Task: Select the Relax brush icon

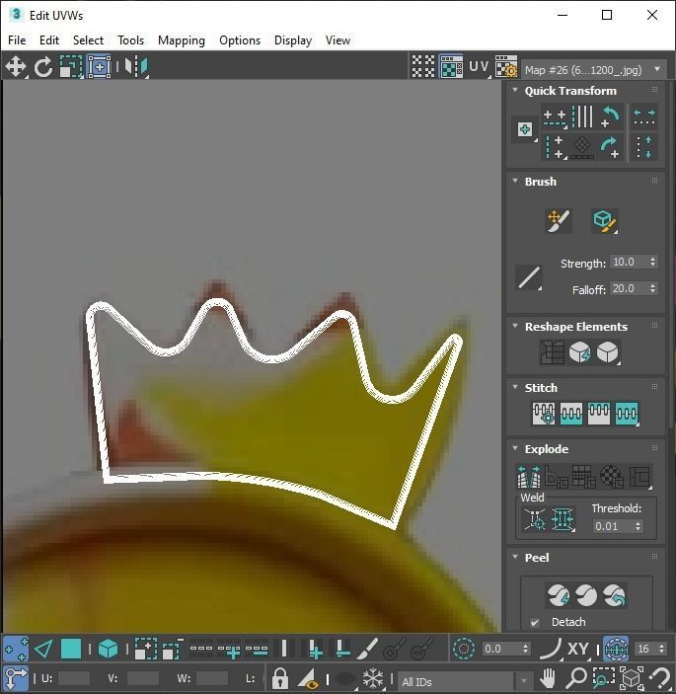Action: tap(605, 220)
